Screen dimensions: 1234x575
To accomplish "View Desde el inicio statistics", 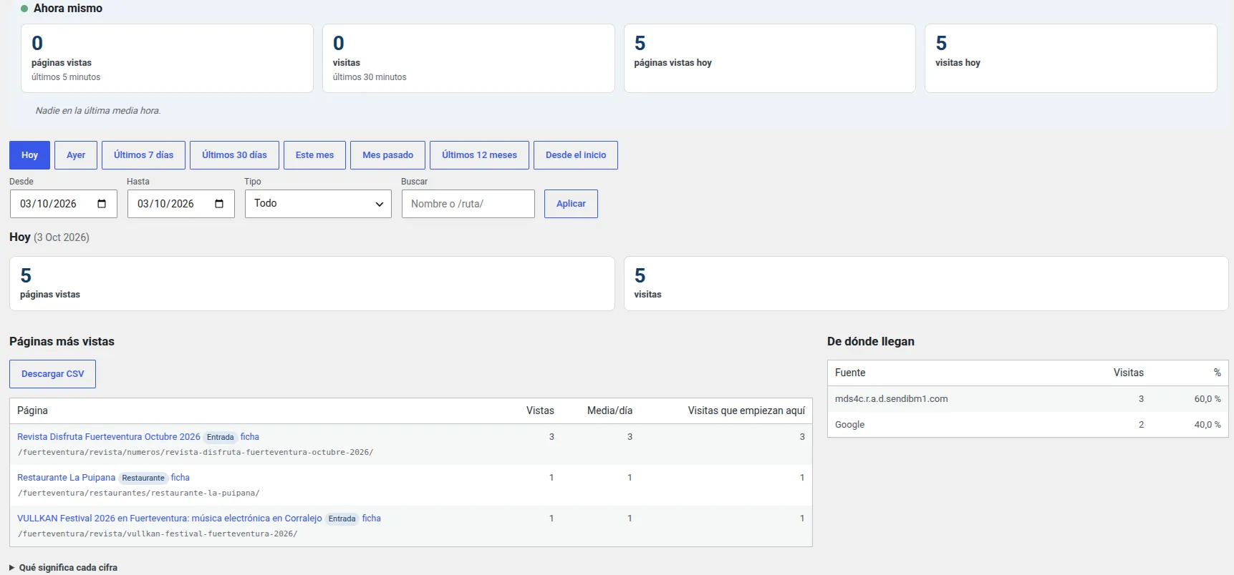I will pos(576,155).
